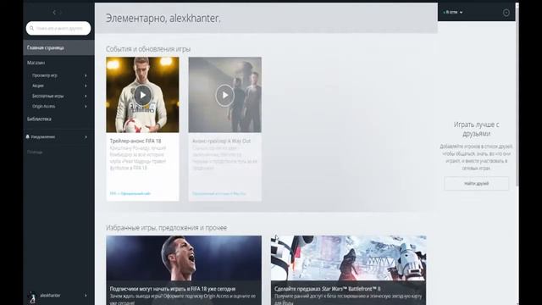Click the Найти друзей button
The width and height of the screenshot is (542, 305).
tap(476, 184)
